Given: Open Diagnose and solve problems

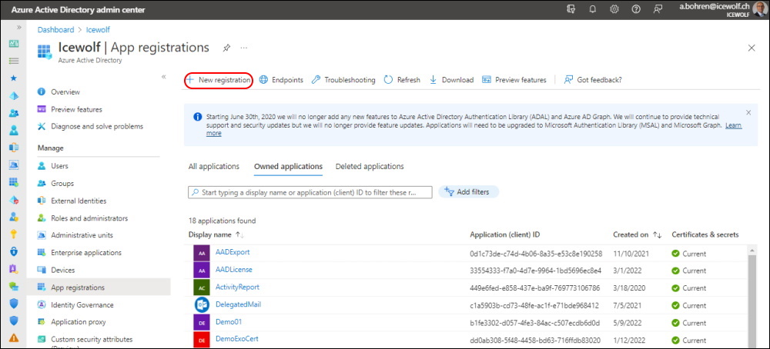Looking at the screenshot, I should click(x=99, y=127).
